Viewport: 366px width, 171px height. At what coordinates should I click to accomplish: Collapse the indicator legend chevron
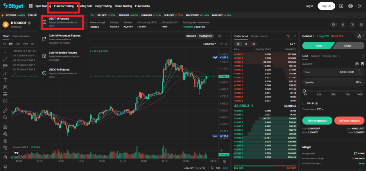(15, 74)
